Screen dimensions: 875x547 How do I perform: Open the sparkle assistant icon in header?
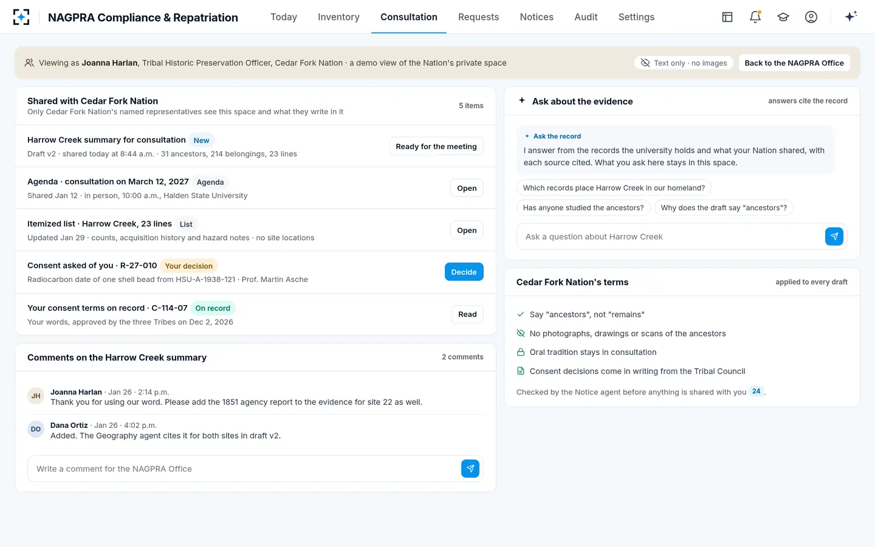pyautogui.click(x=851, y=16)
